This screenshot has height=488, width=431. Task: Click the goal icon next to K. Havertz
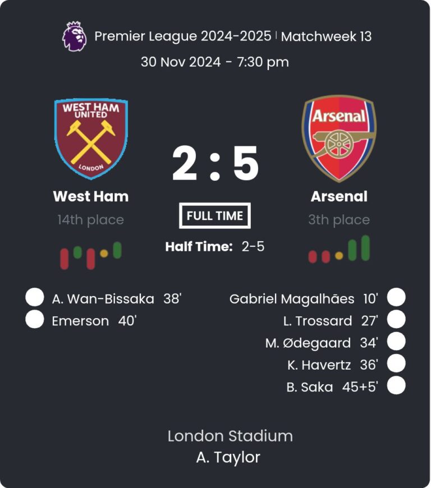pyautogui.click(x=396, y=364)
